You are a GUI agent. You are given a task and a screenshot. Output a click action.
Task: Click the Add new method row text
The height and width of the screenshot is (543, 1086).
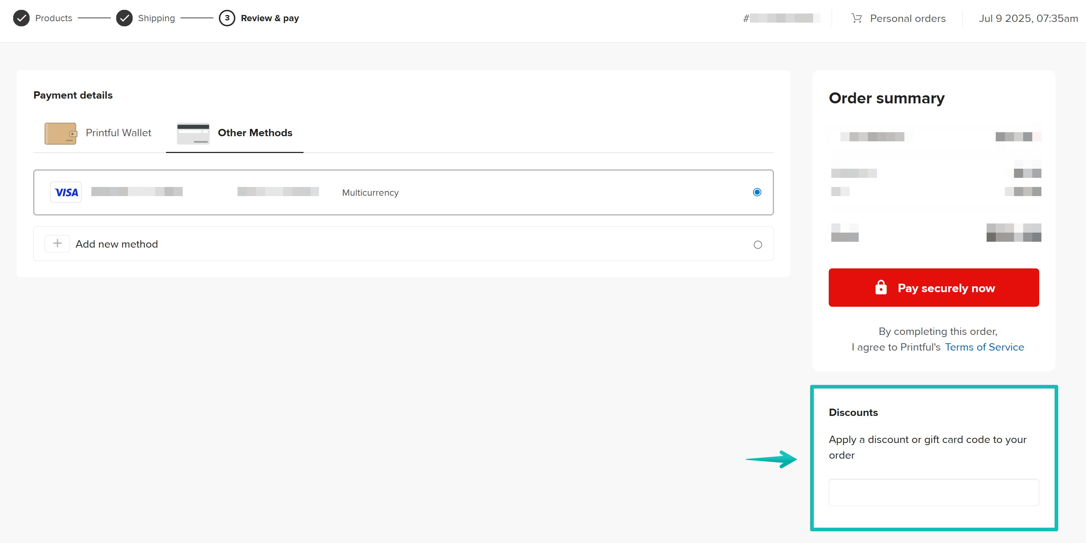click(117, 244)
